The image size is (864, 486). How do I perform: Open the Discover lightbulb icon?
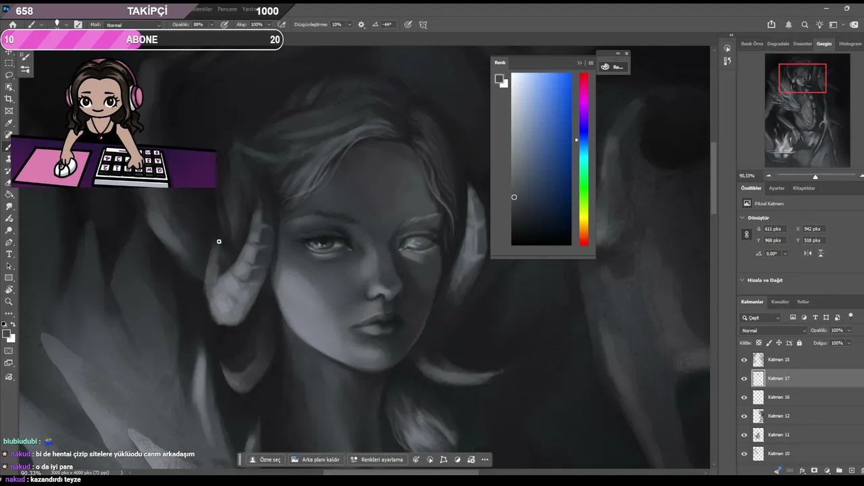[x=819, y=25]
